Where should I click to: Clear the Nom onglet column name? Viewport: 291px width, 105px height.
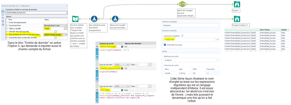122,90
